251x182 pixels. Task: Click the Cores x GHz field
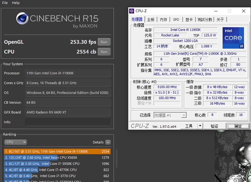coord(67,83)
